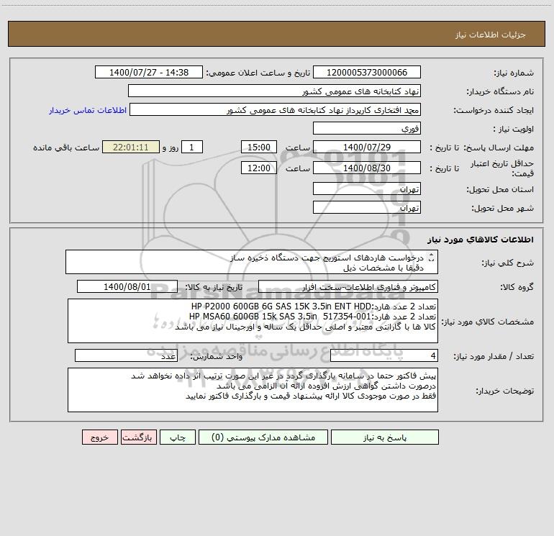Screen dimensions: 554x536
Task: Click the general description text area
Action: coord(252,262)
